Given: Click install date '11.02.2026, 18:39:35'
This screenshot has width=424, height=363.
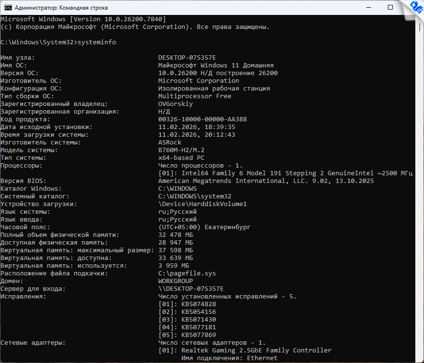Looking at the screenshot, I should point(197,127).
